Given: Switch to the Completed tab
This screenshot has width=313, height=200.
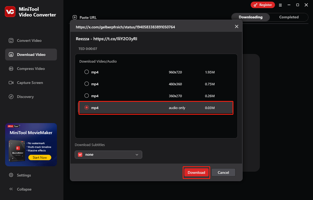Looking at the screenshot, I should tap(289, 17).
